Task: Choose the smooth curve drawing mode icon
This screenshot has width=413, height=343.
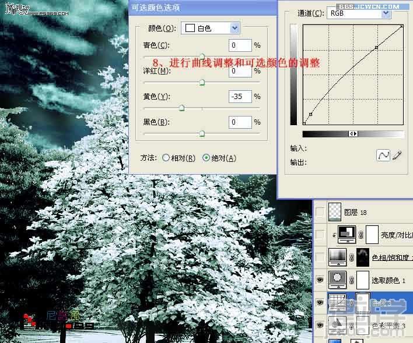Action: [383, 155]
